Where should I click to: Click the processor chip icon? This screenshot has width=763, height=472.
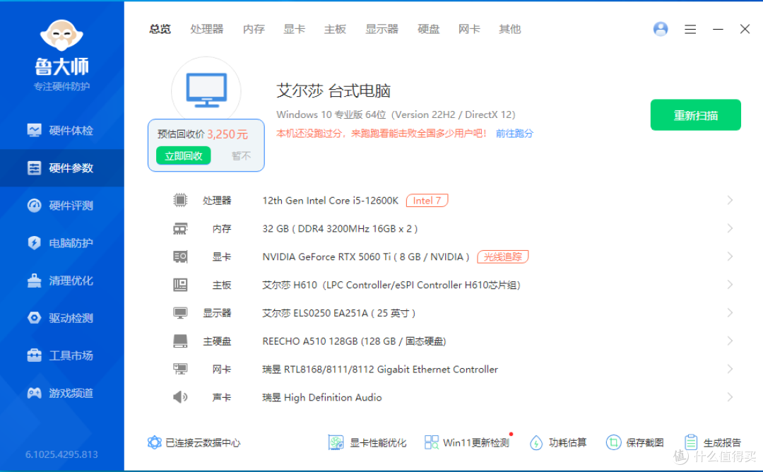pos(180,200)
